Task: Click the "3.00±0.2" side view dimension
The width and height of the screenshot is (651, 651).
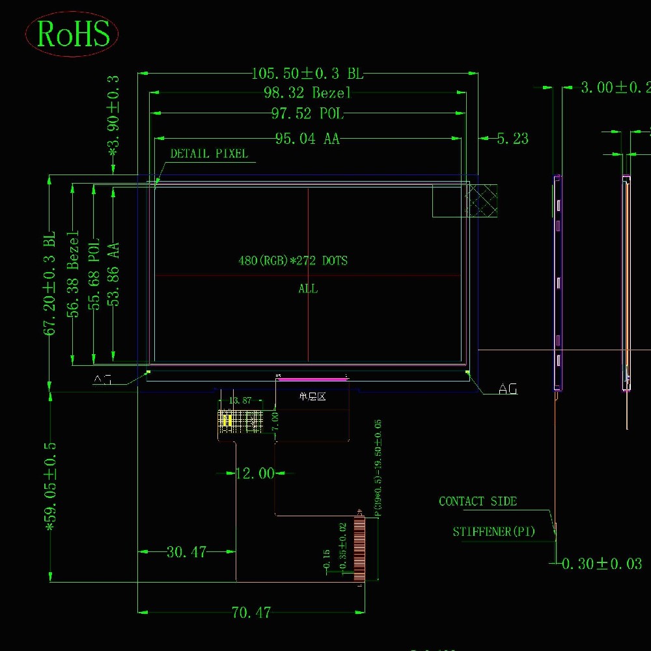Action: (616, 87)
